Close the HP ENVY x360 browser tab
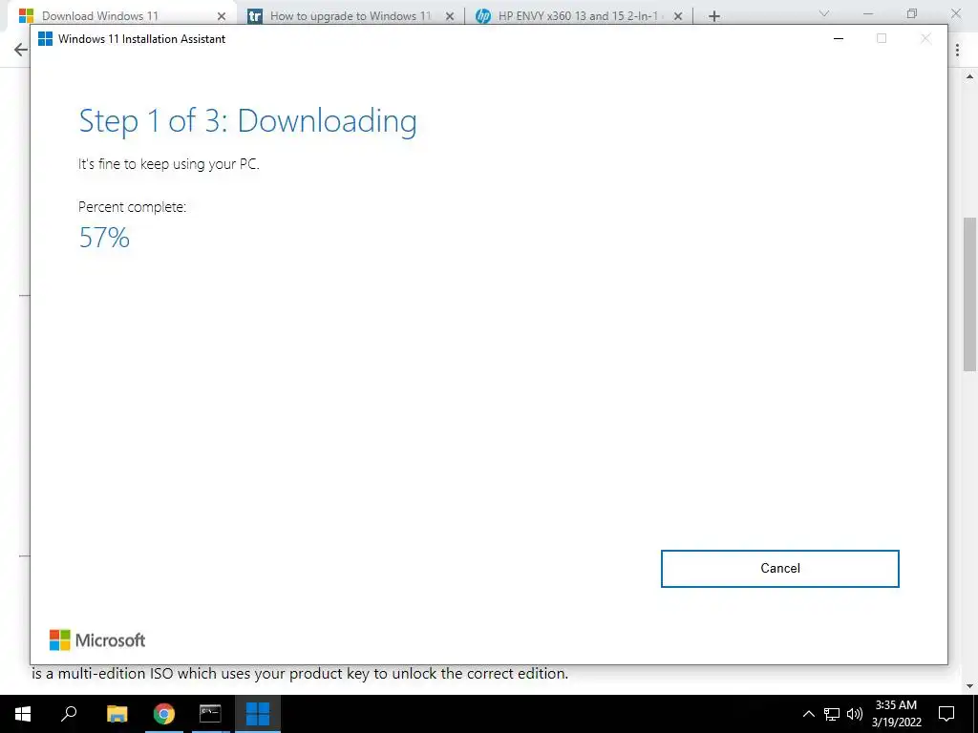This screenshot has width=978, height=733. pos(678,16)
